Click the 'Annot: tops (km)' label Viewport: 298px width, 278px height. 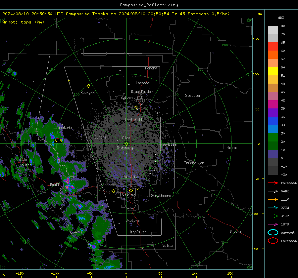(23, 22)
